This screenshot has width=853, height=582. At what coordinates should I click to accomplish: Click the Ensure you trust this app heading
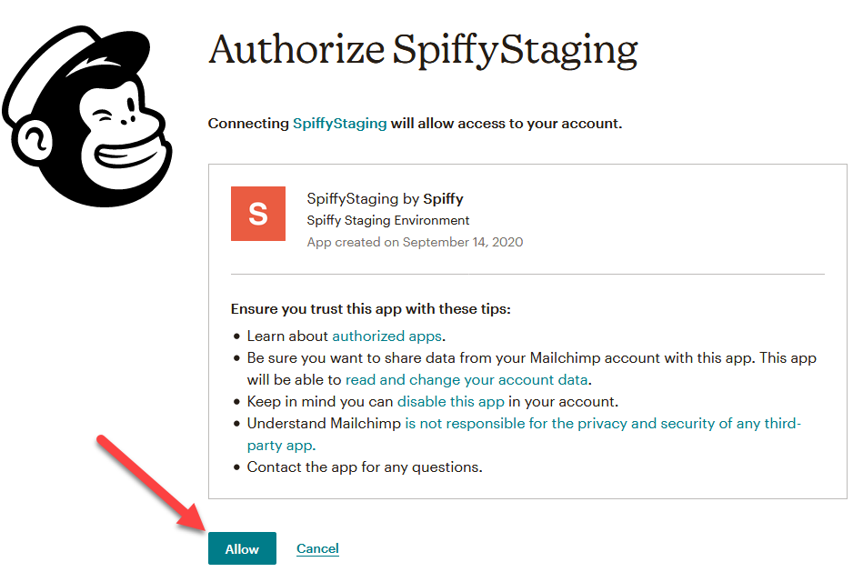370,309
